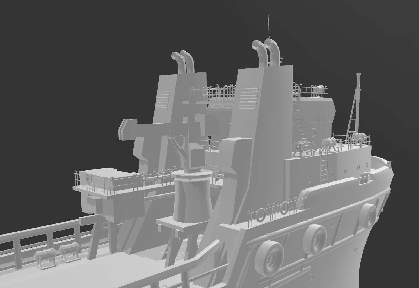This screenshot has width=419, height=288.
Task: Select the left life ring on the railing
Action: 261,215
